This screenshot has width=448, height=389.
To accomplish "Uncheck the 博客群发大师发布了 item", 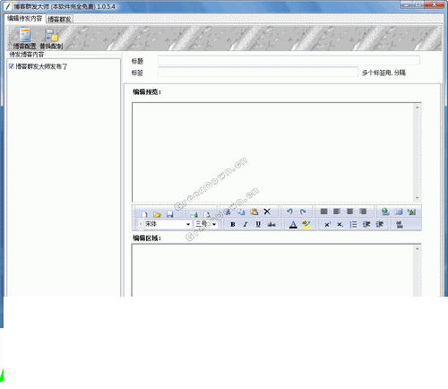I will (x=12, y=66).
